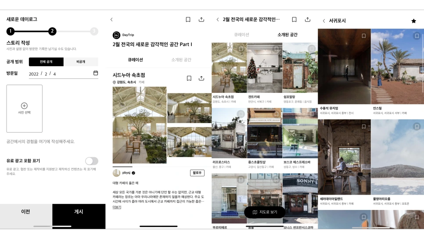Select 비공개 visibility option

pos(81,62)
